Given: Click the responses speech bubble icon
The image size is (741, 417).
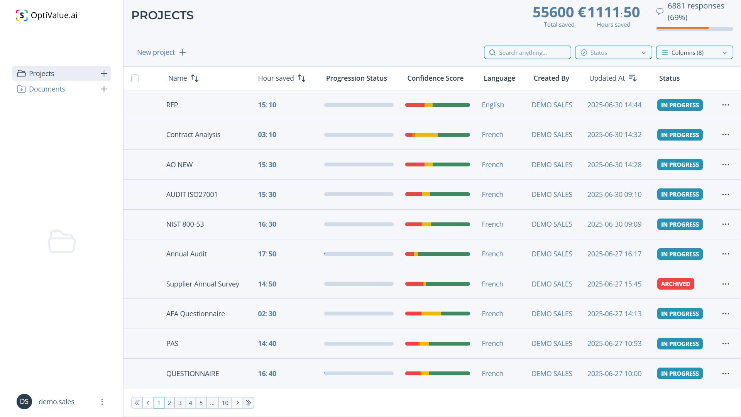Looking at the screenshot, I should tap(660, 11).
